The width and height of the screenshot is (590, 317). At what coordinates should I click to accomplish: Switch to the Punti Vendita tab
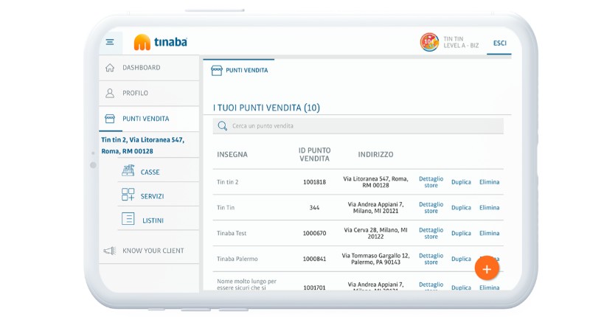pyautogui.click(x=239, y=71)
